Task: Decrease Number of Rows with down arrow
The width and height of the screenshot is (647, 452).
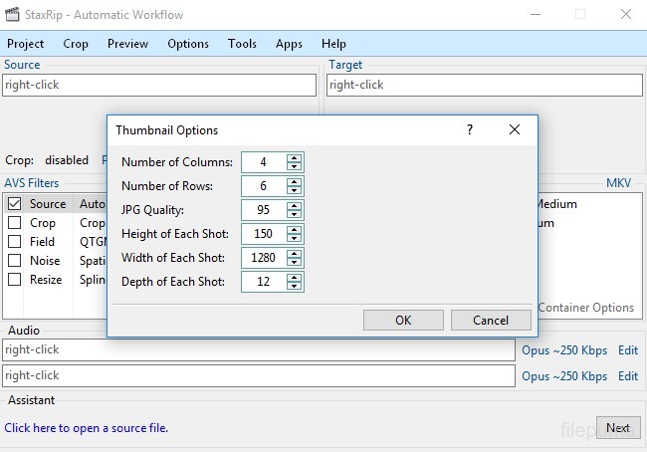Action: click(295, 190)
